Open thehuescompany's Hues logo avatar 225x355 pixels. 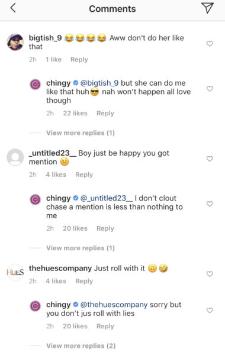coord(15,272)
